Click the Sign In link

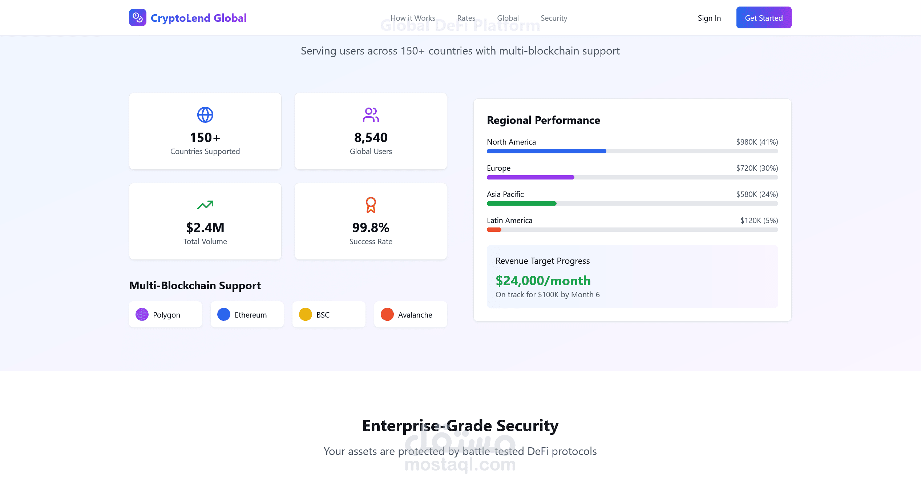pyautogui.click(x=709, y=18)
